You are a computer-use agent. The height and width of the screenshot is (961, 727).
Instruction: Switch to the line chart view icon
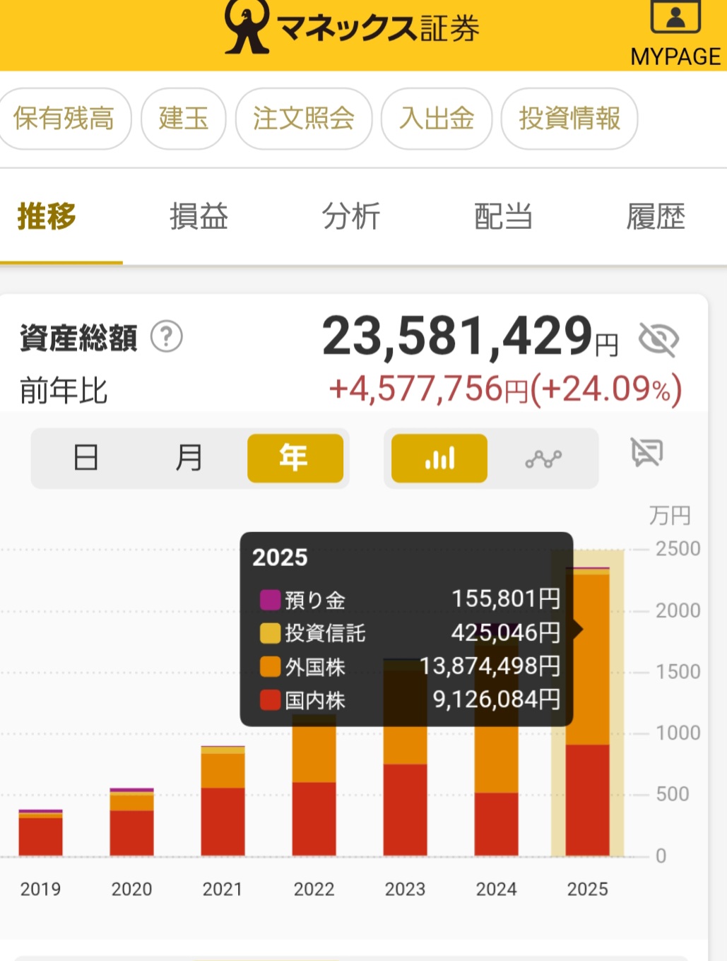(x=543, y=459)
